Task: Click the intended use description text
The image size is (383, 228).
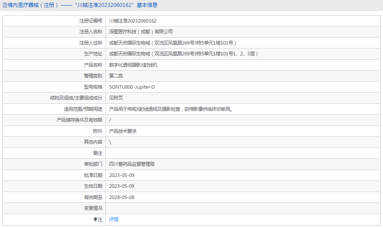Action: coord(170,109)
